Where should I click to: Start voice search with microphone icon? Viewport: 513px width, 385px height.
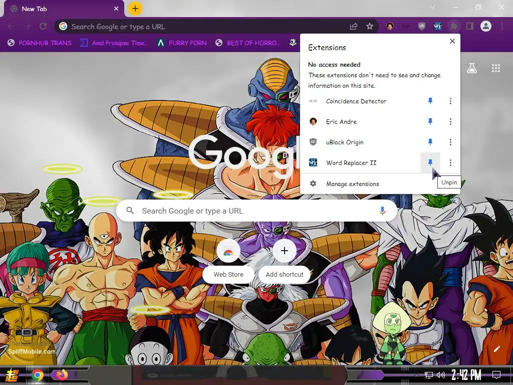coord(382,211)
